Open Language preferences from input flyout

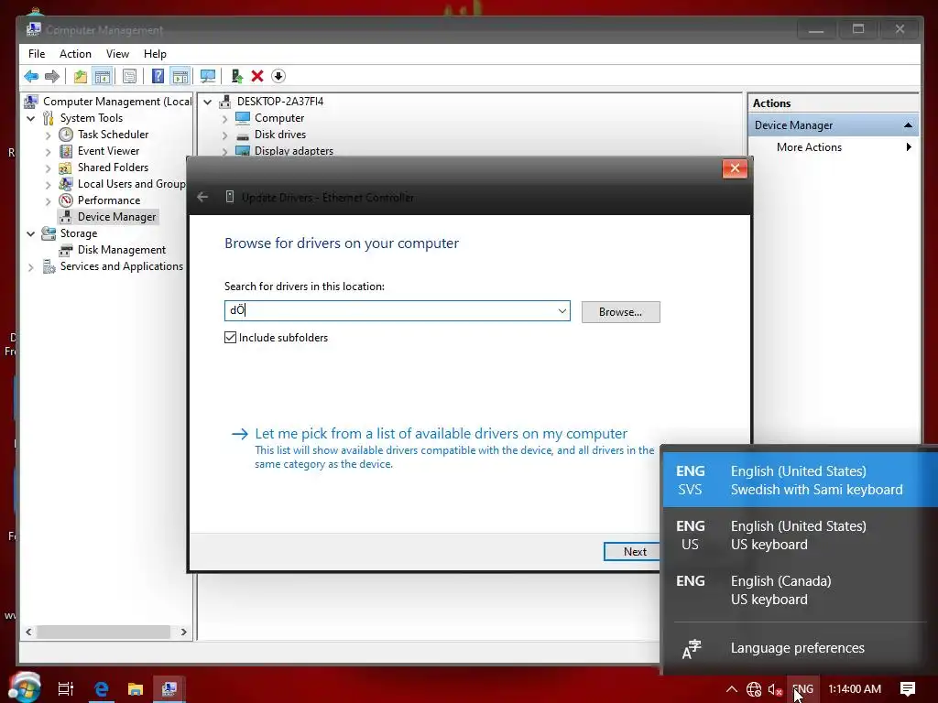coord(801,648)
